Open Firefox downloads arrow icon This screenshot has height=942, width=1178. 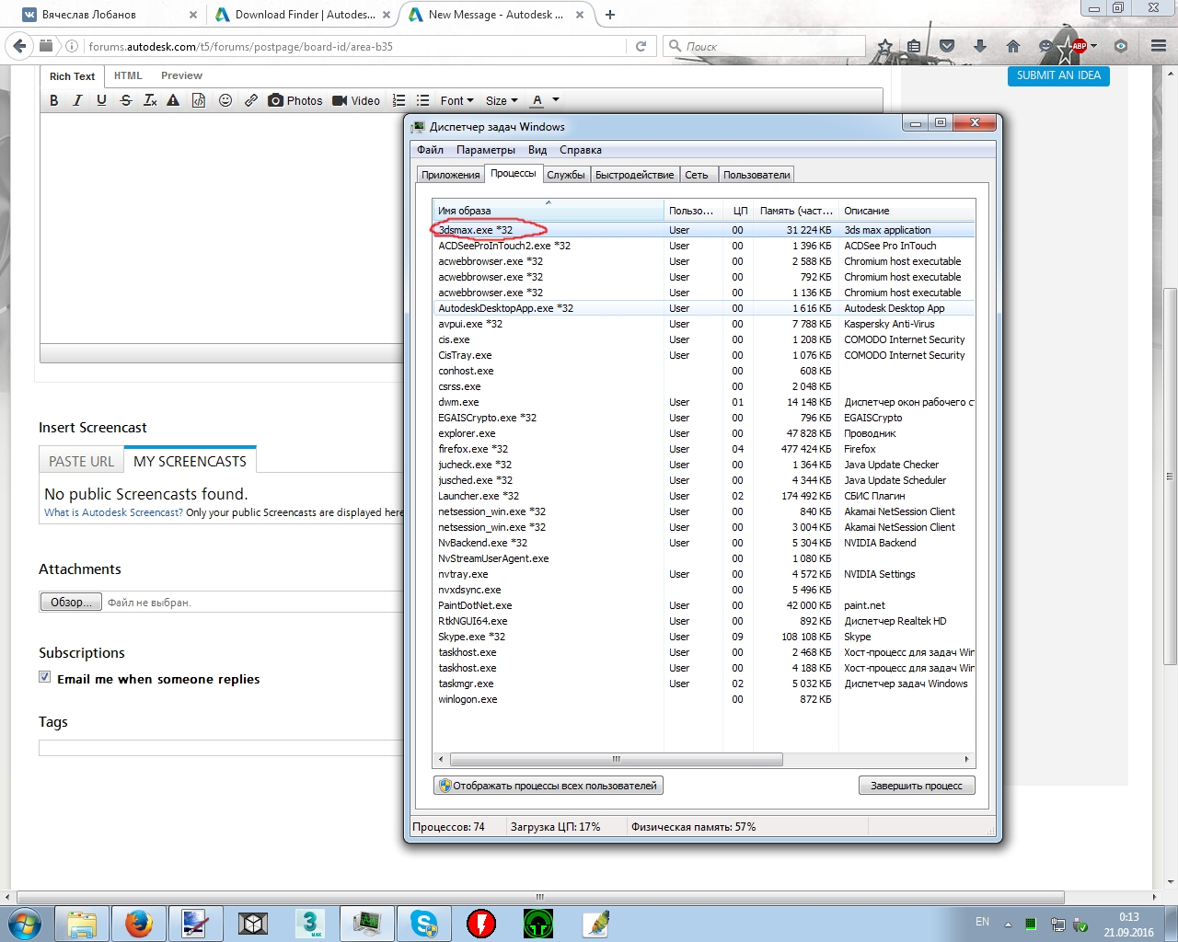click(x=980, y=46)
